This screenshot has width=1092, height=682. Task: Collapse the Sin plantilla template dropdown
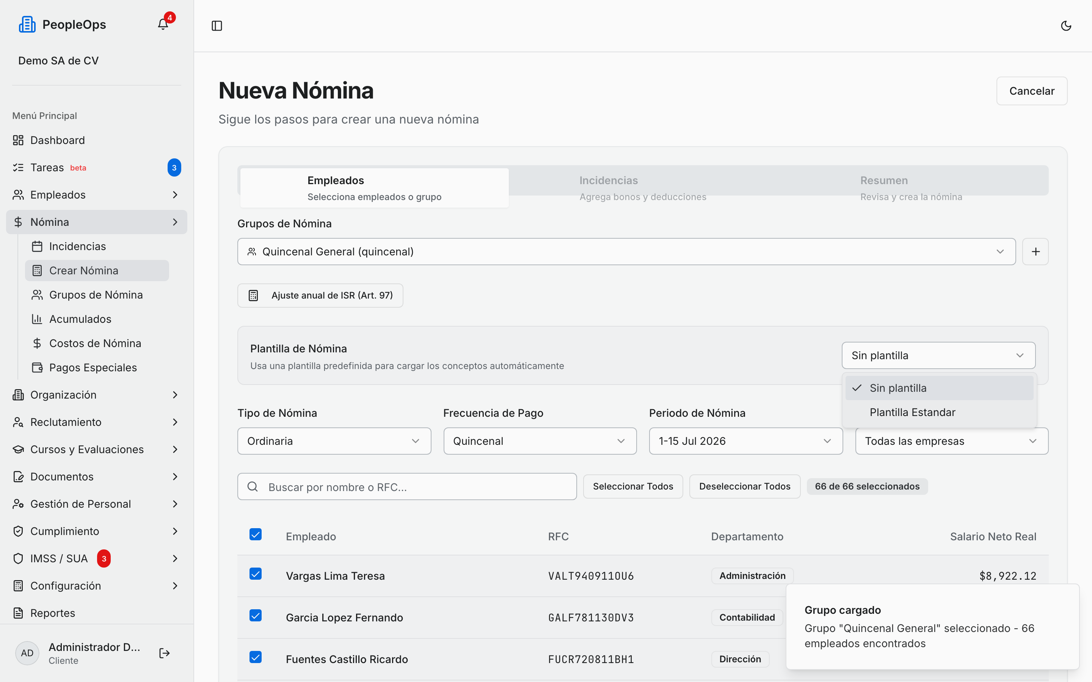[938, 355]
